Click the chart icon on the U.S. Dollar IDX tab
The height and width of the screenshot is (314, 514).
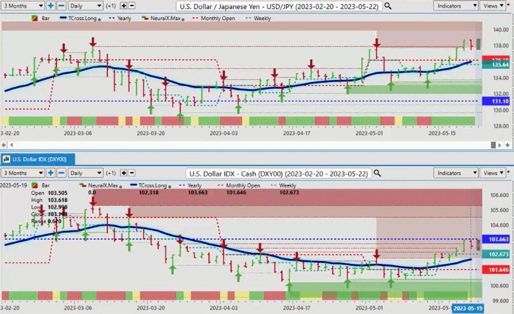(x=6, y=159)
